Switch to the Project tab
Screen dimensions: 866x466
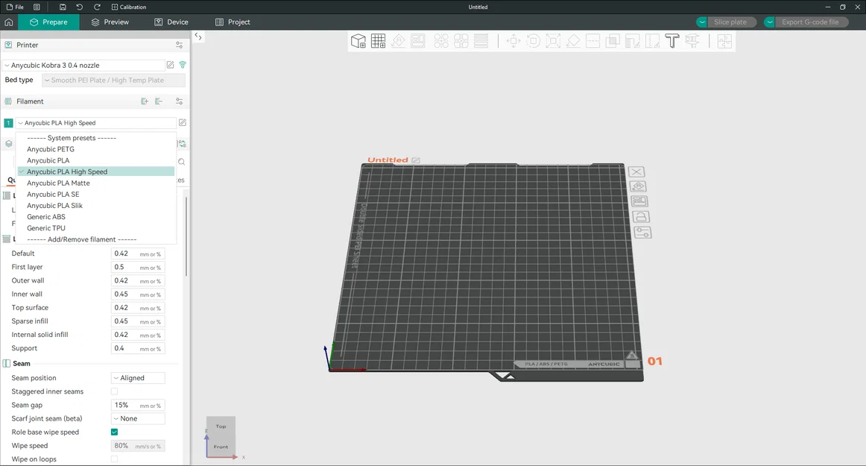[233, 22]
